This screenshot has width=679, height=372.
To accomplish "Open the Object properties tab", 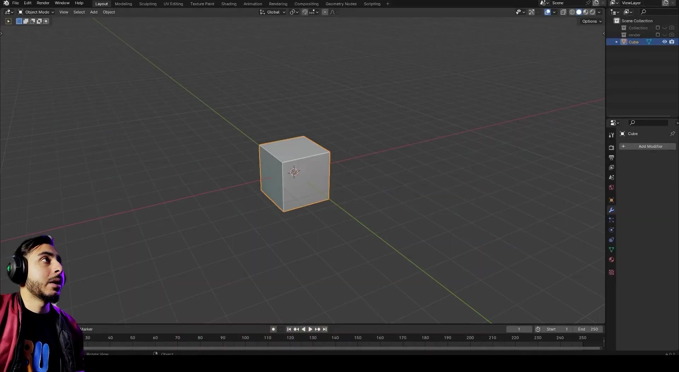I will pos(611,200).
